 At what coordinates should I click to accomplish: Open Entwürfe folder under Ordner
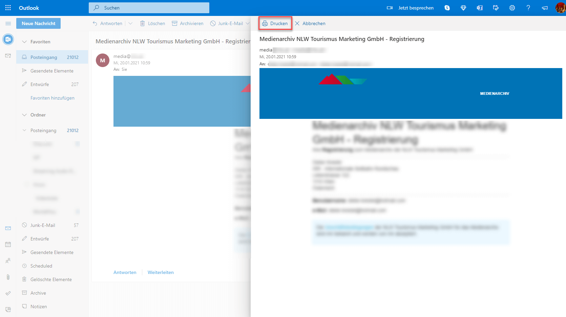click(52, 239)
